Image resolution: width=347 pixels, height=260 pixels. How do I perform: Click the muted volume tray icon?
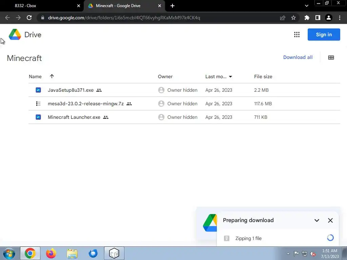(313, 254)
